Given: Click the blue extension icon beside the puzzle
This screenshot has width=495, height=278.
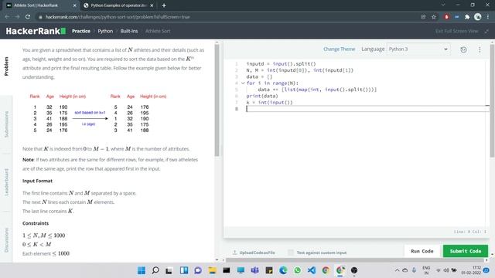Looking at the screenshot, I should (457, 17).
